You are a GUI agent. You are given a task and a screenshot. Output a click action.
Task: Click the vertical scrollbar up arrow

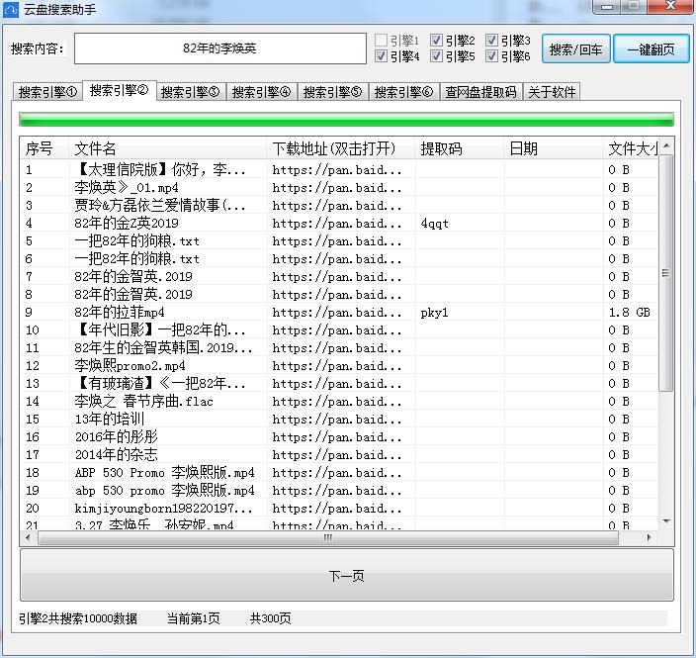666,145
